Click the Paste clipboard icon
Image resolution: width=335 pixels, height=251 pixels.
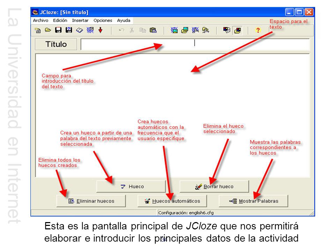[x=153, y=30]
